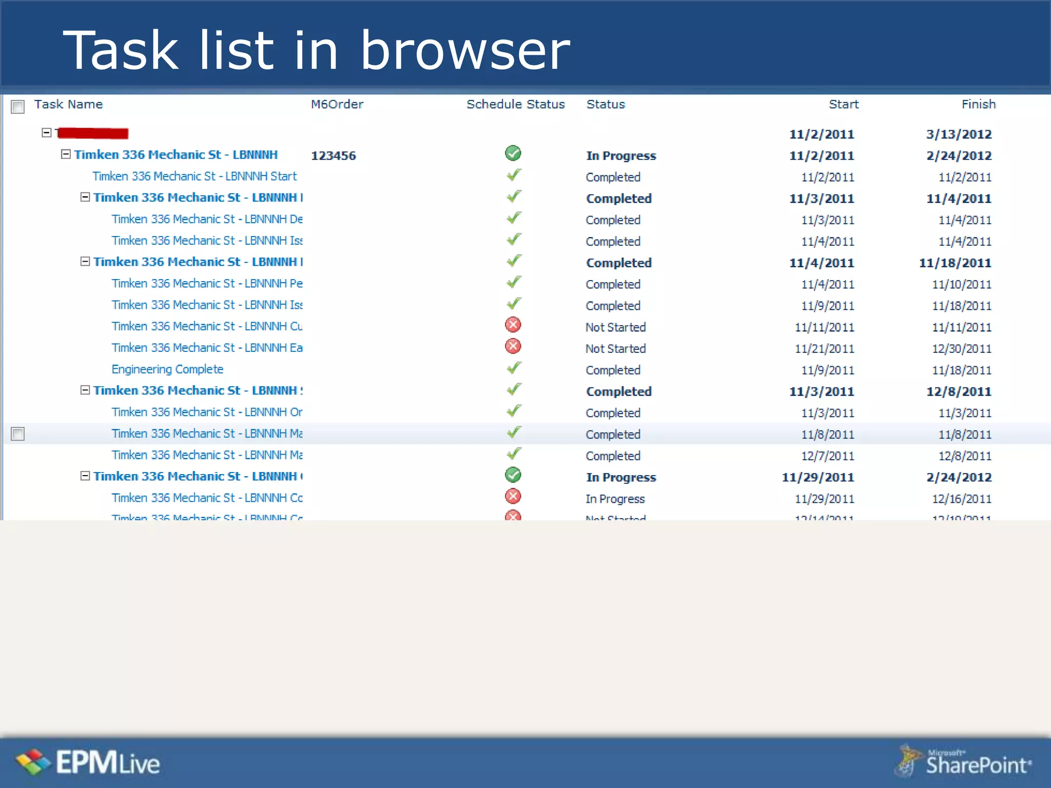Select M6Order value 123456
This screenshot has height=788, width=1051.
334,156
